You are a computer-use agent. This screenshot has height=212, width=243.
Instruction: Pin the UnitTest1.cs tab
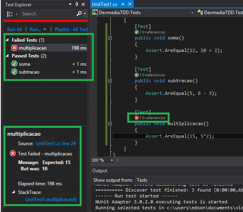(x=123, y=4)
